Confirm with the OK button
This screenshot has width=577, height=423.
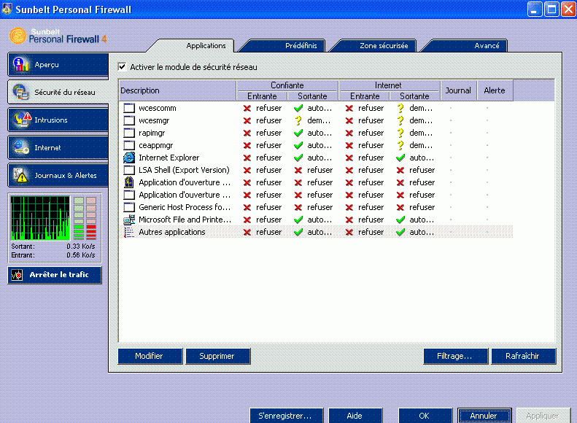pos(425,416)
